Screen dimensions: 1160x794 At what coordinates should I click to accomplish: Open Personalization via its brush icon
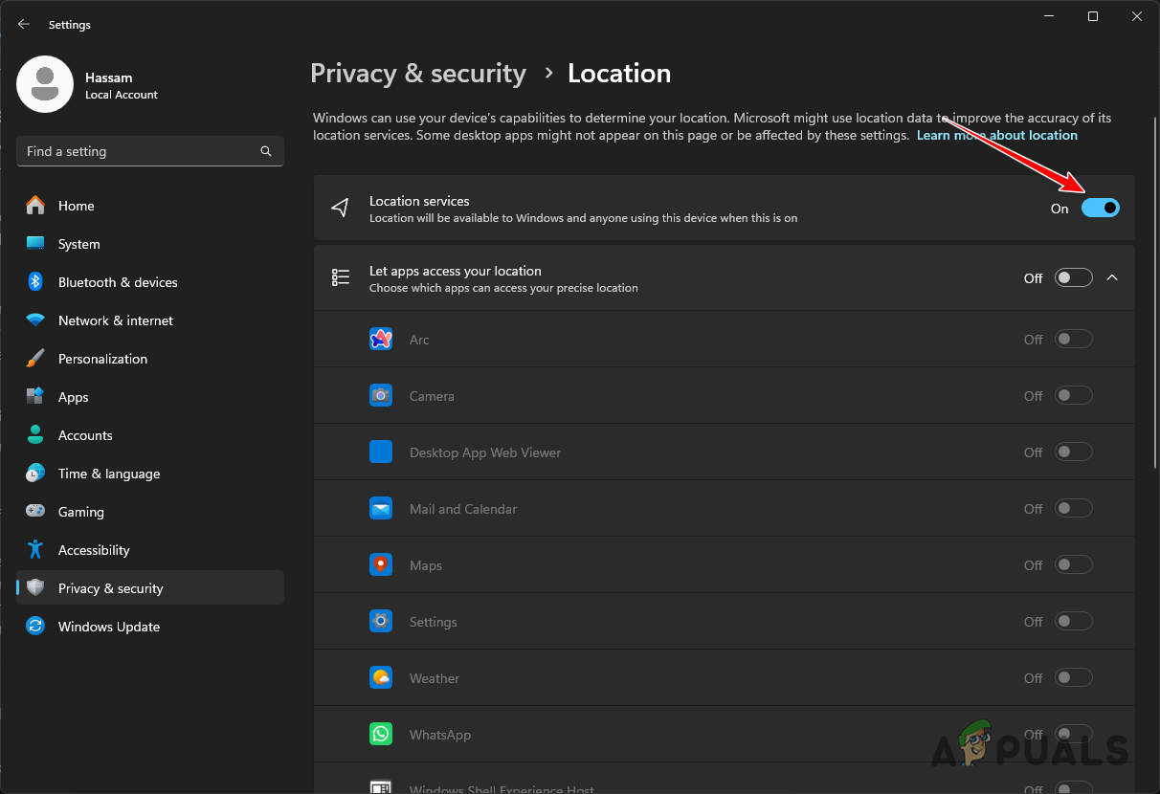[x=36, y=359]
